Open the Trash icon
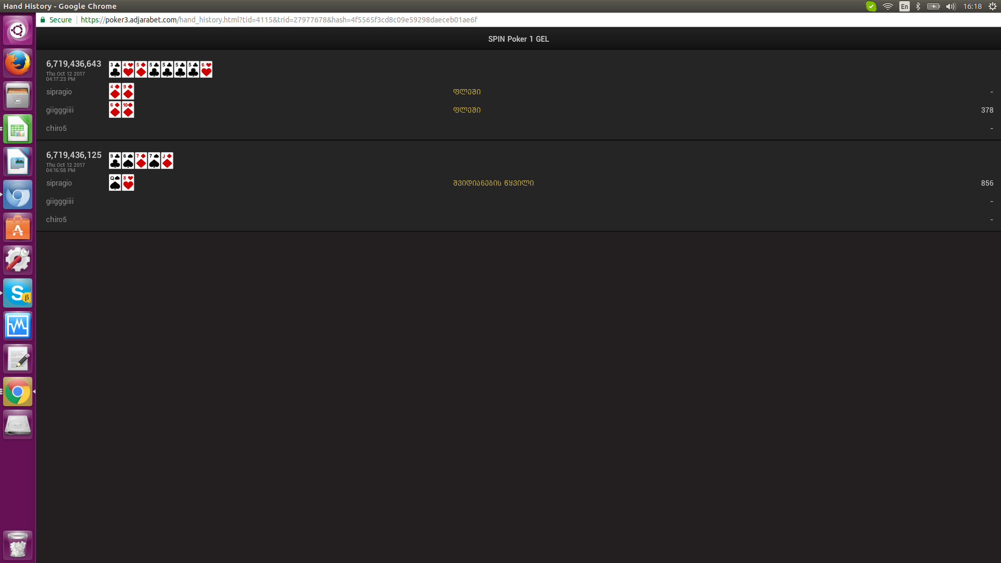This screenshot has width=1001, height=563. tap(18, 545)
